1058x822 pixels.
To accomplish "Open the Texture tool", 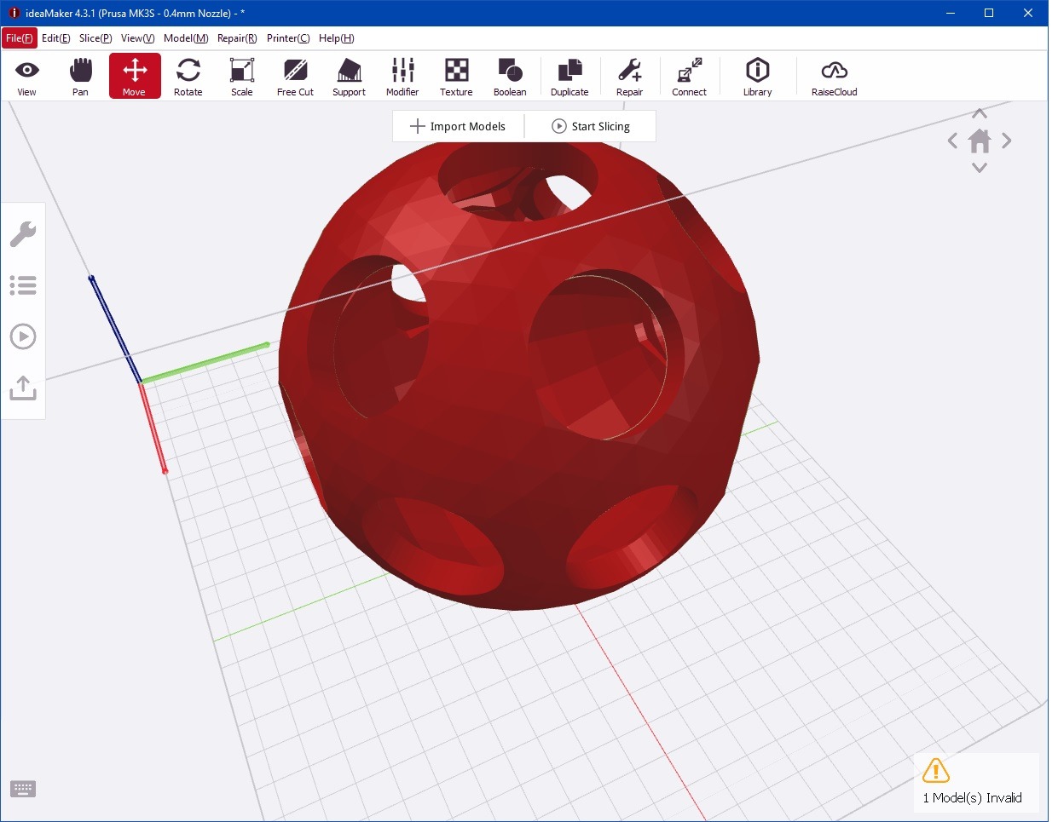I will 456,77.
